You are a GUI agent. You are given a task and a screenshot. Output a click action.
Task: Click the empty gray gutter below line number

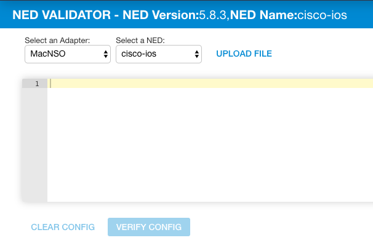pyautogui.click(x=34, y=145)
